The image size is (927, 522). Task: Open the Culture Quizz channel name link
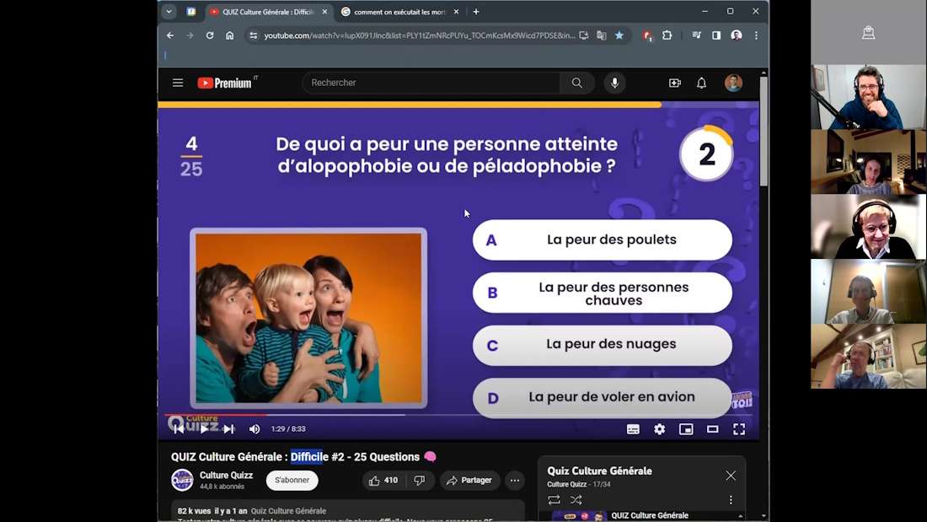tap(226, 476)
